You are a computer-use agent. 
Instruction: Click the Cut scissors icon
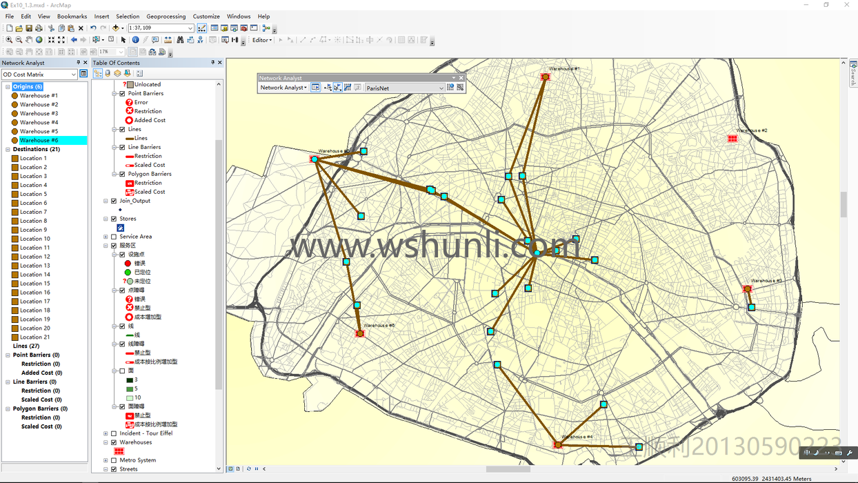[x=51, y=28]
